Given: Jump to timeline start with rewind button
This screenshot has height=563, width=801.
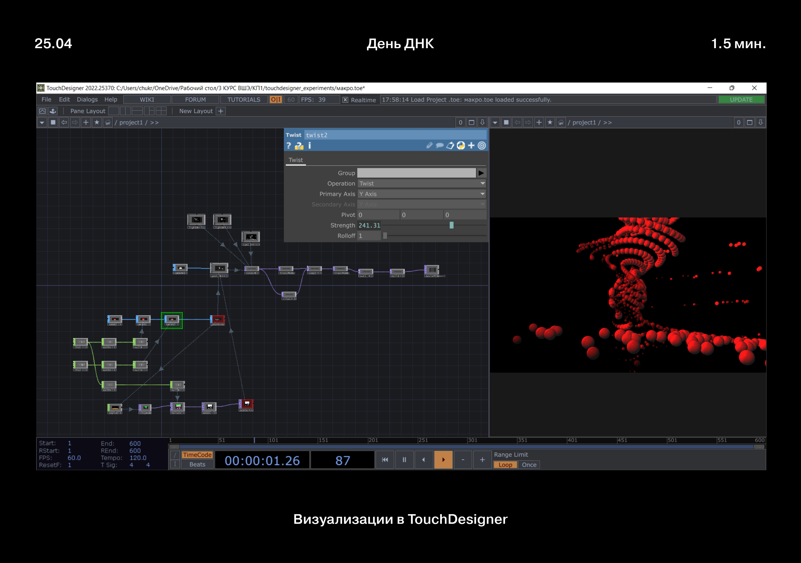Looking at the screenshot, I should (x=385, y=460).
